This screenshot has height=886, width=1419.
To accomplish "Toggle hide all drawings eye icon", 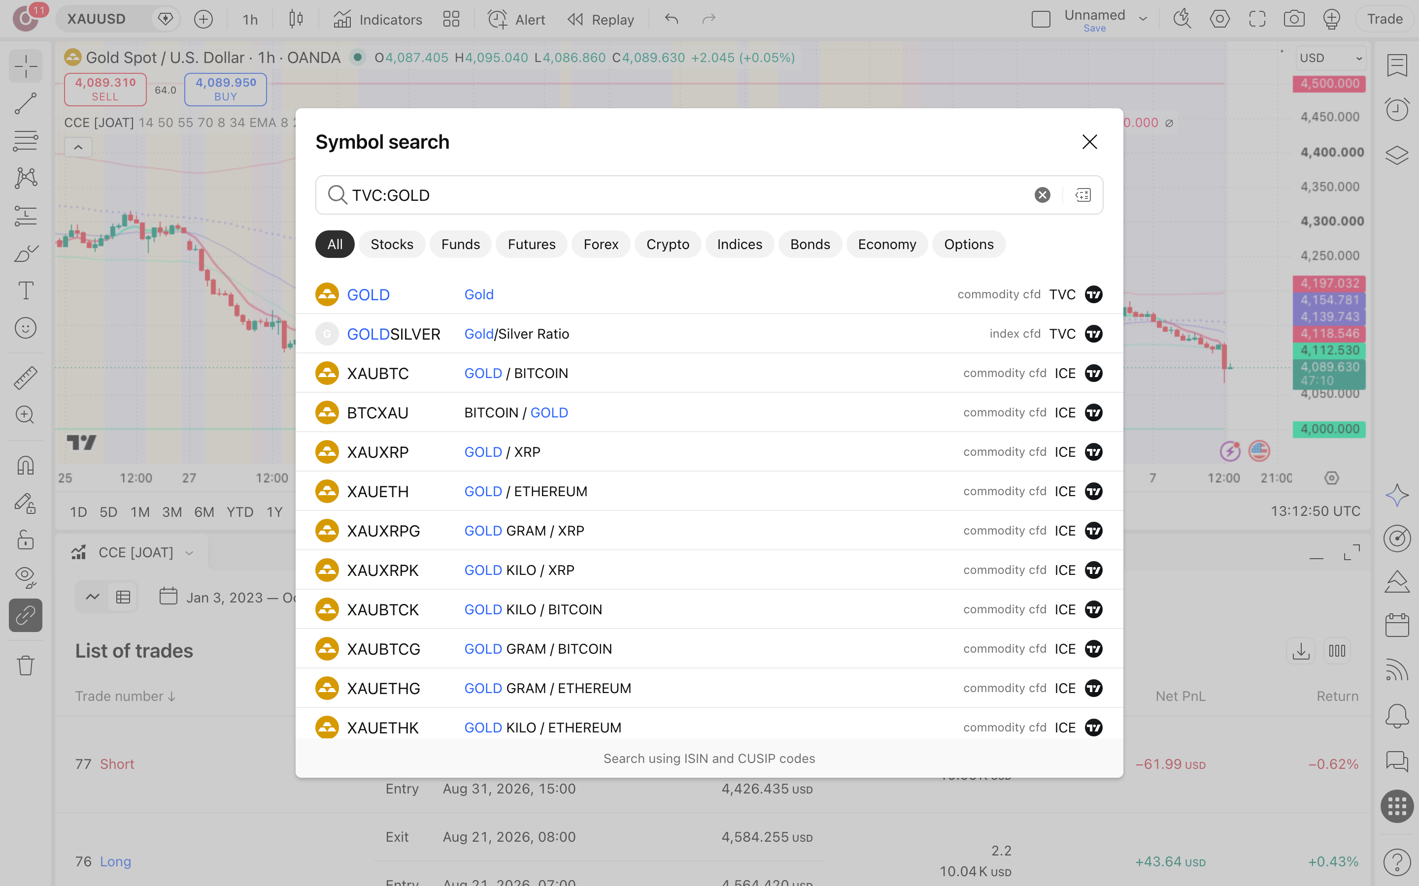I will 25,577.
